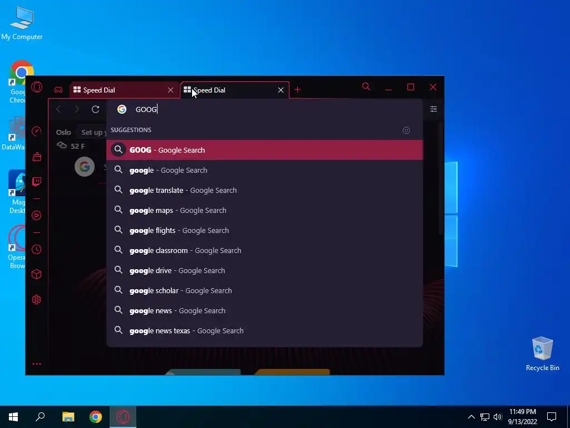Open Settings gear icon in sidebar
The width and height of the screenshot is (570, 428).
(x=36, y=299)
